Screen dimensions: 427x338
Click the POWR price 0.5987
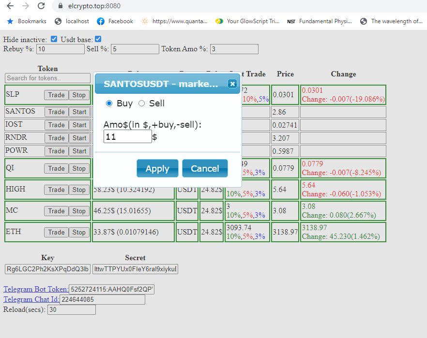(x=283, y=151)
